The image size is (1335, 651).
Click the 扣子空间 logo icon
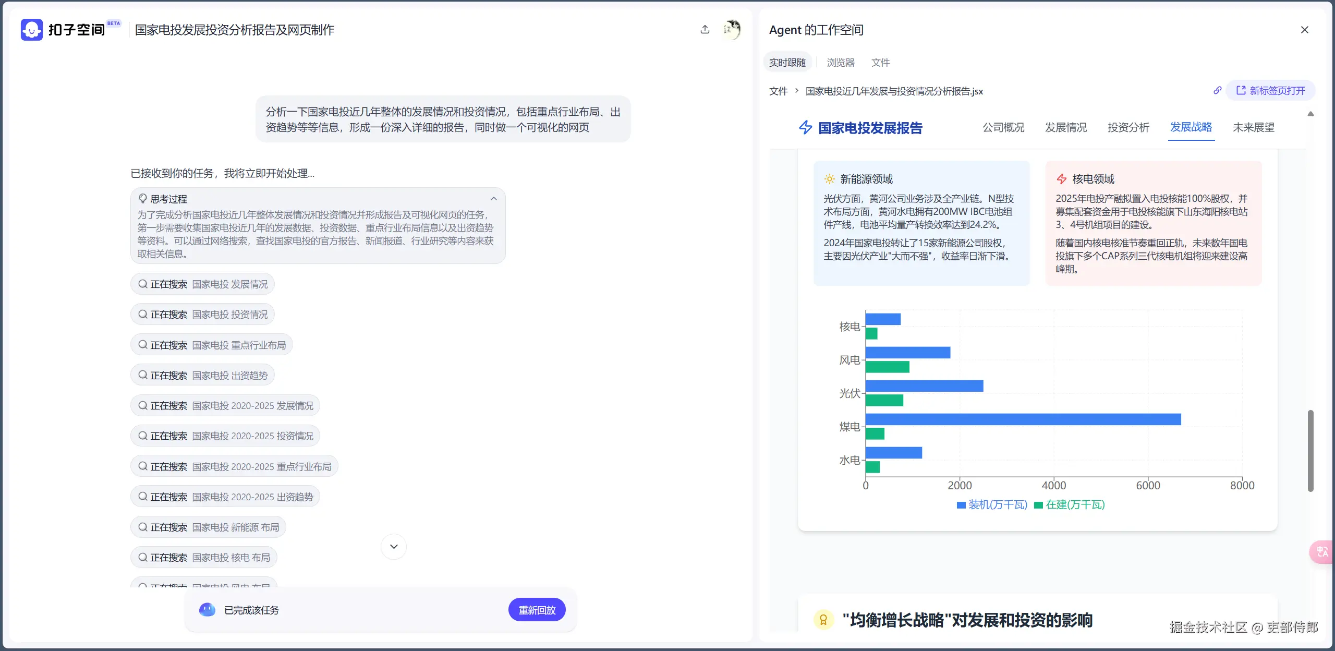click(31, 29)
